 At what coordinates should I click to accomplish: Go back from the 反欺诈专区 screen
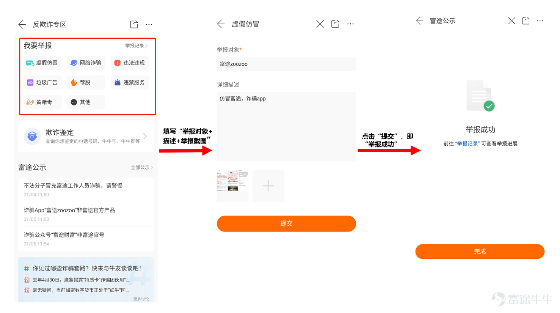tap(22, 25)
